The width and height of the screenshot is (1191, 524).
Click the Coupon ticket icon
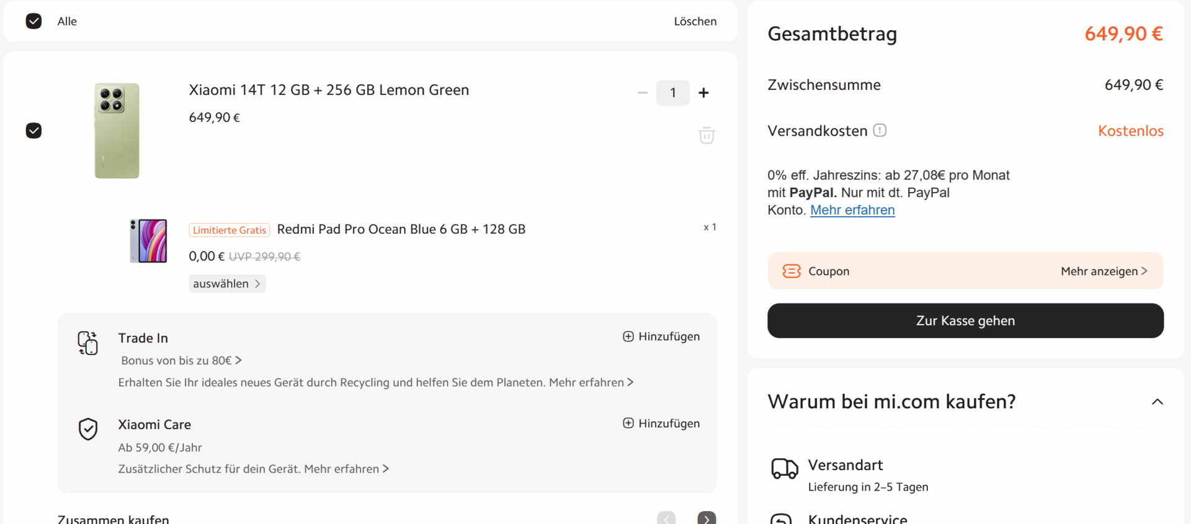tap(792, 271)
